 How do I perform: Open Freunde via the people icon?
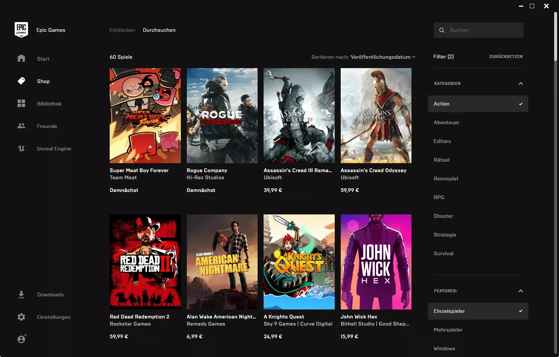21,126
